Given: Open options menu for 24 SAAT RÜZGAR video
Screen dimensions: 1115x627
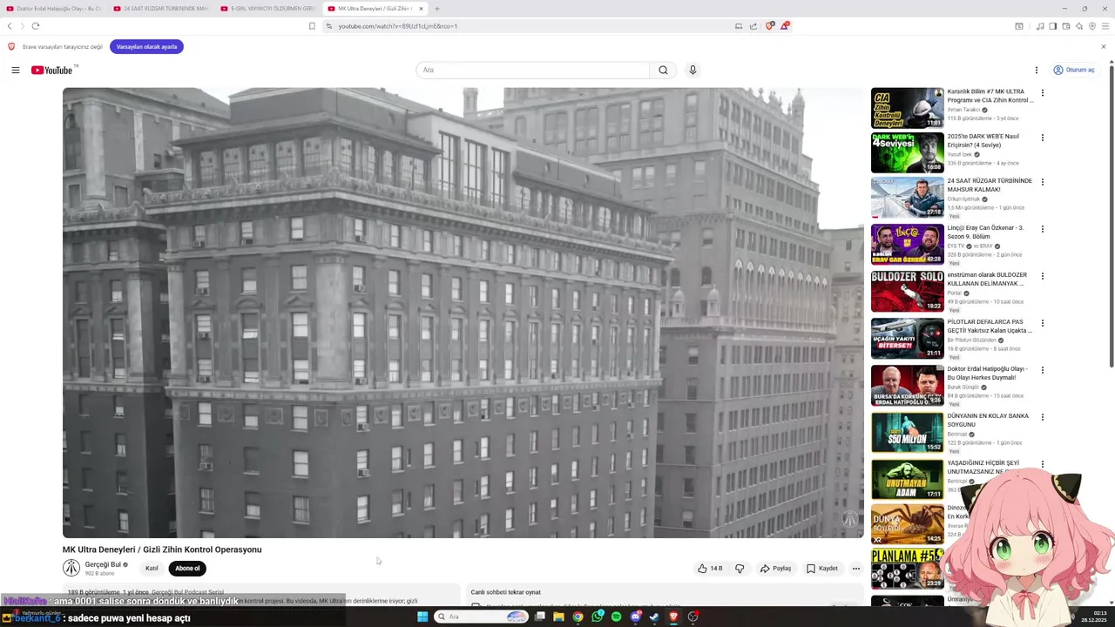Looking at the screenshot, I should click(1042, 182).
